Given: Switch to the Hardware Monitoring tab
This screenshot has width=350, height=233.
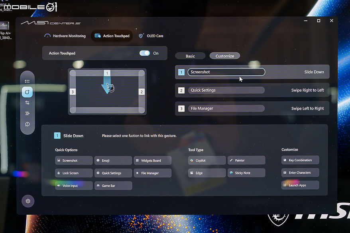Looking at the screenshot, I should [x=65, y=36].
